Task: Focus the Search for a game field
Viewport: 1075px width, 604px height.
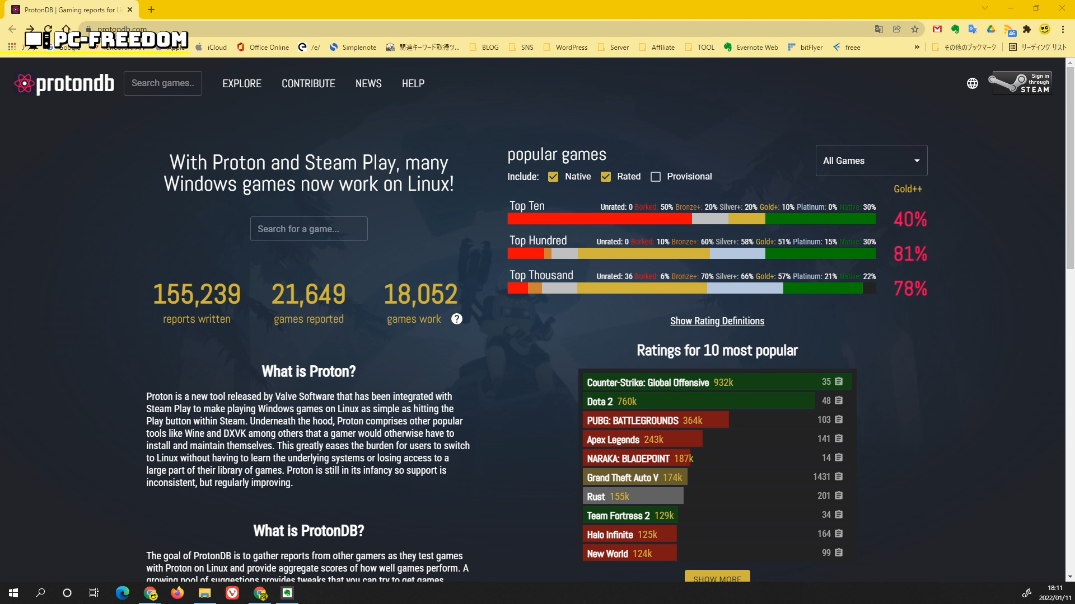Action: [309, 229]
